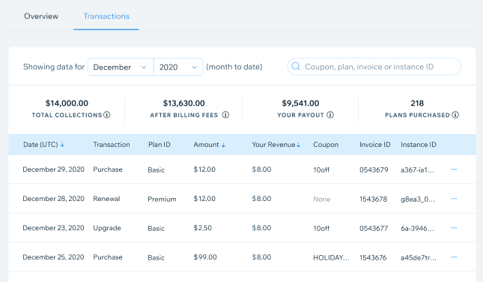Click the Transaction column header
This screenshot has height=282, width=483.
pyautogui.click(x=112, y=145)
